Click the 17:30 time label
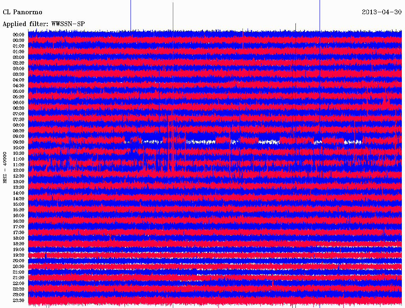 pyautogui.click(x=19, y=233)
